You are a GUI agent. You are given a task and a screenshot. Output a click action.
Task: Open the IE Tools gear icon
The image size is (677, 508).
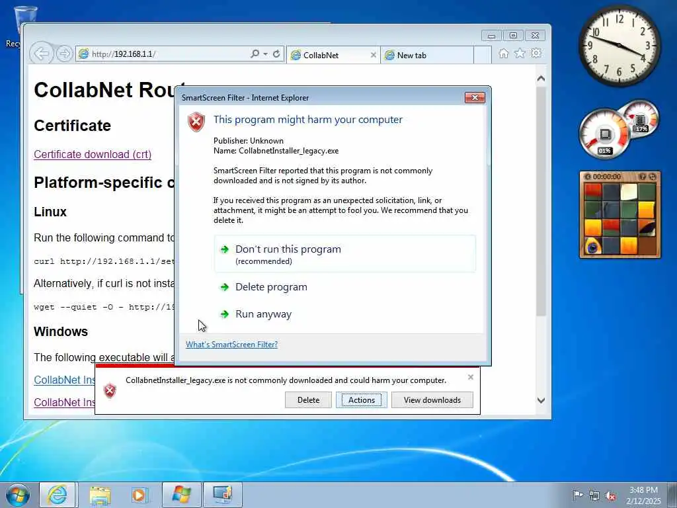[x=536, y=53]
